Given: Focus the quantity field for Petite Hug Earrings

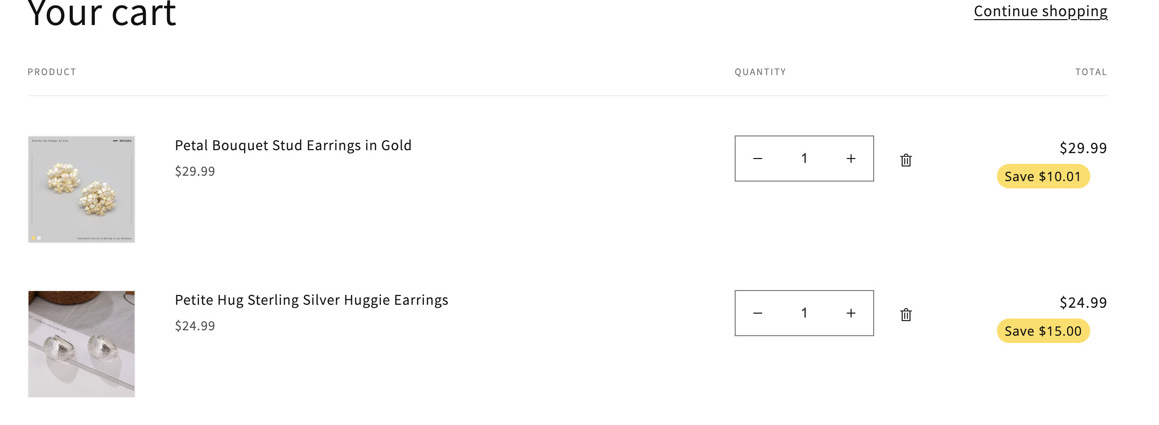Looking at the screenshot, I should pos(804,313).
